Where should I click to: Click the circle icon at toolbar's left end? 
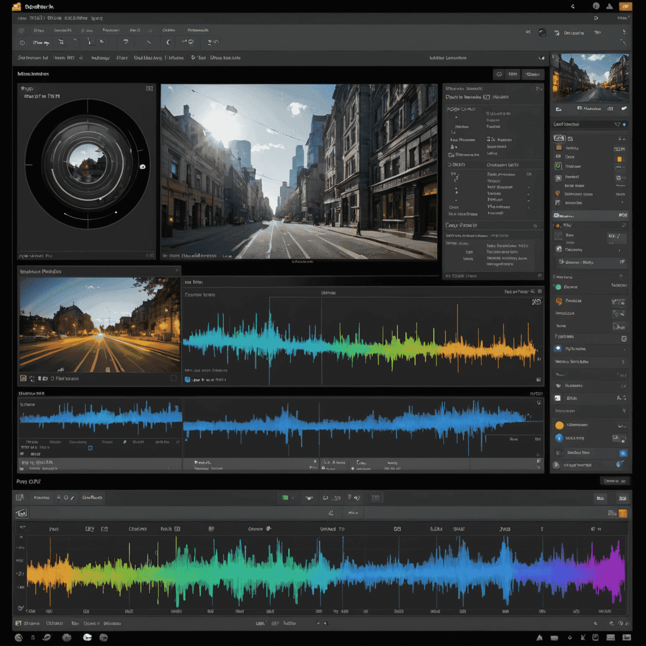tap(22, 42)
